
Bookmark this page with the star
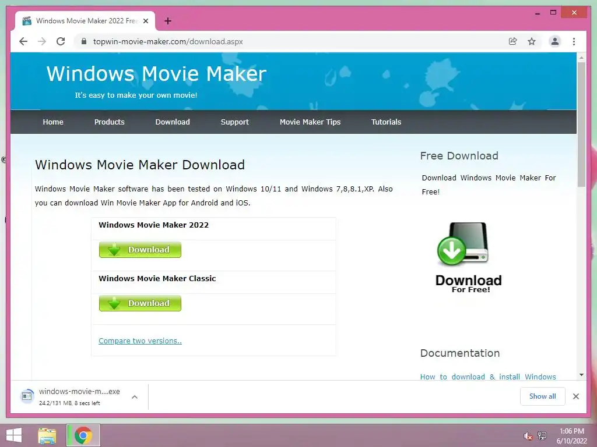click(532, 41)
